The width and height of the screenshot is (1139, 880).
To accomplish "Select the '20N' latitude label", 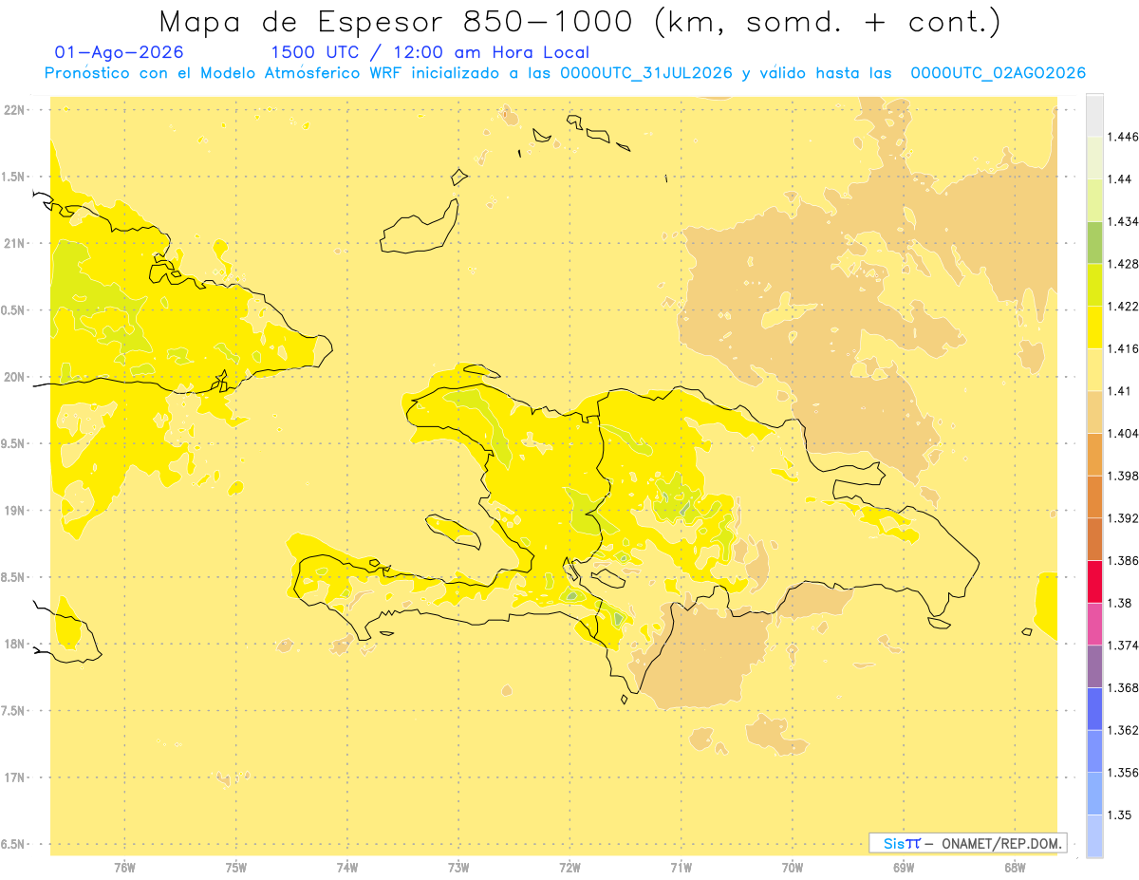I will point(16,377).
